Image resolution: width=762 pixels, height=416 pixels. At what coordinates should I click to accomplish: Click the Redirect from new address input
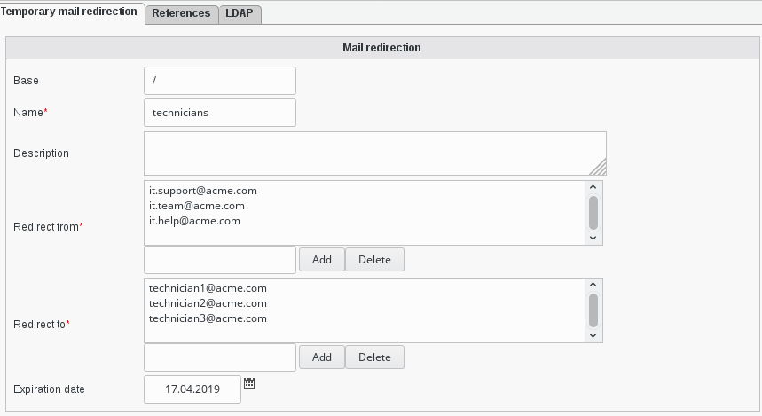pos(220,260)
